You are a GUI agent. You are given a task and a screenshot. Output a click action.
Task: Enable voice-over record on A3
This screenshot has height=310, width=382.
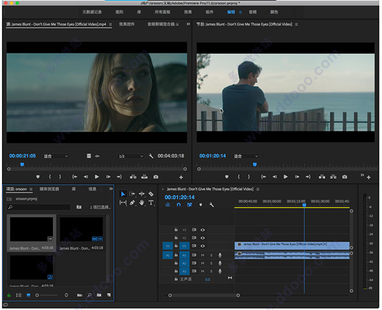tap(220, 271)
